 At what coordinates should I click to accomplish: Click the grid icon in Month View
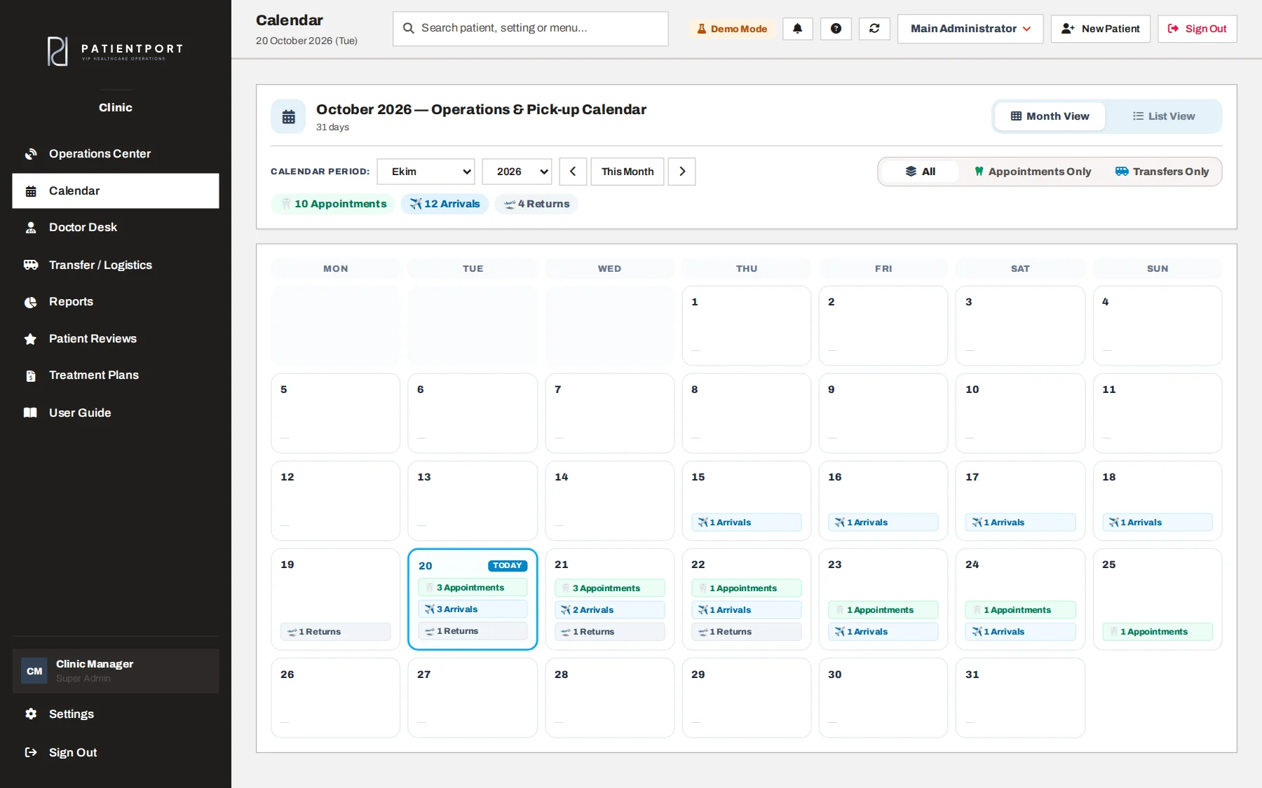pyautogui.click(x=1016, y=116)
